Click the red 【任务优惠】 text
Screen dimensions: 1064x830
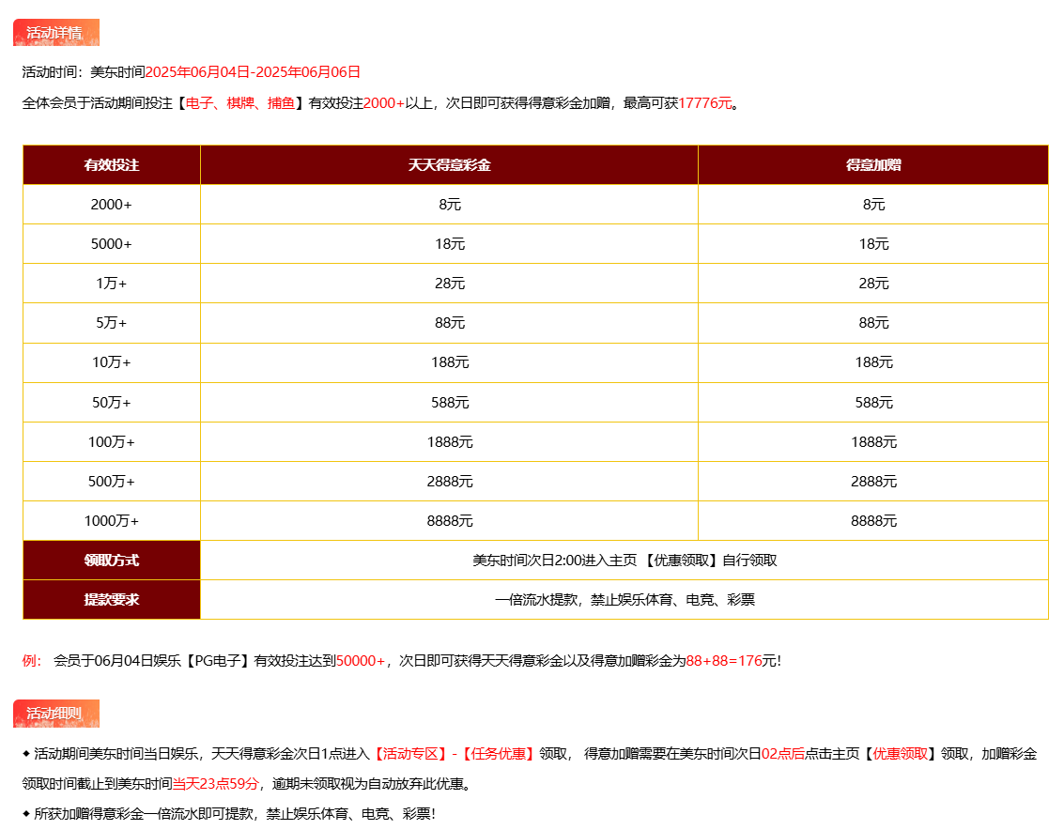click(498, 753)
